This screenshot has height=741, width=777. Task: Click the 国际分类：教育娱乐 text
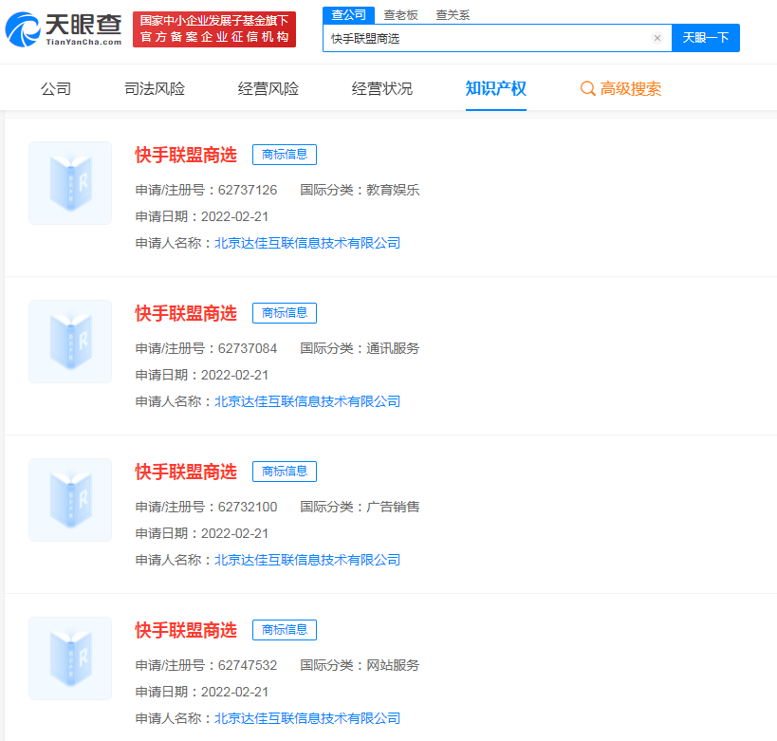360,190
